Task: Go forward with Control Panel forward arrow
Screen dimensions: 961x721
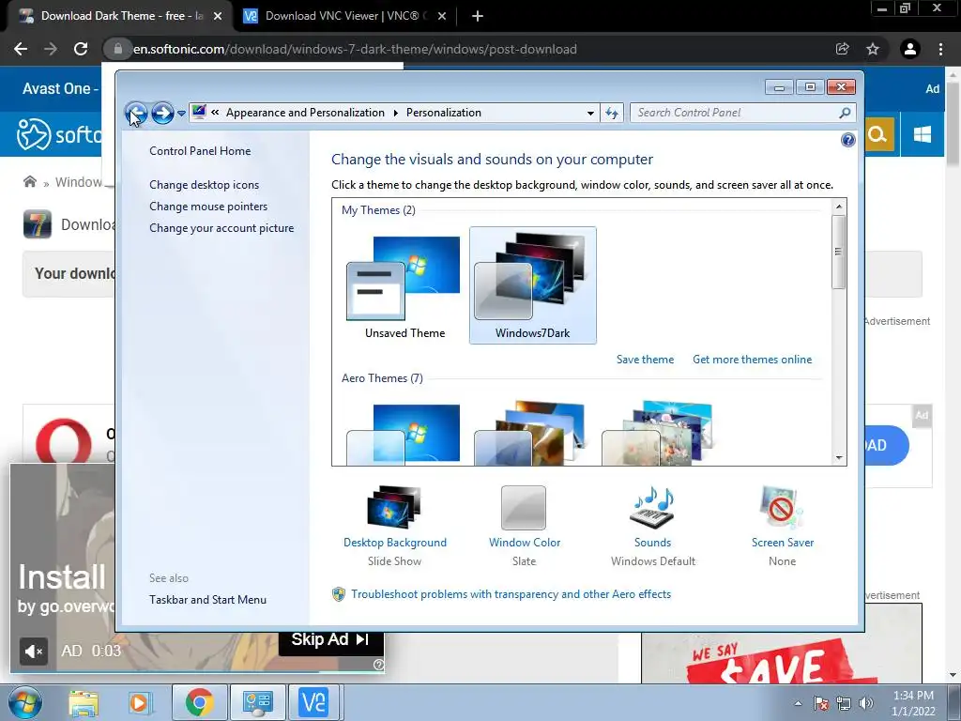Action: tap(162, 113)
